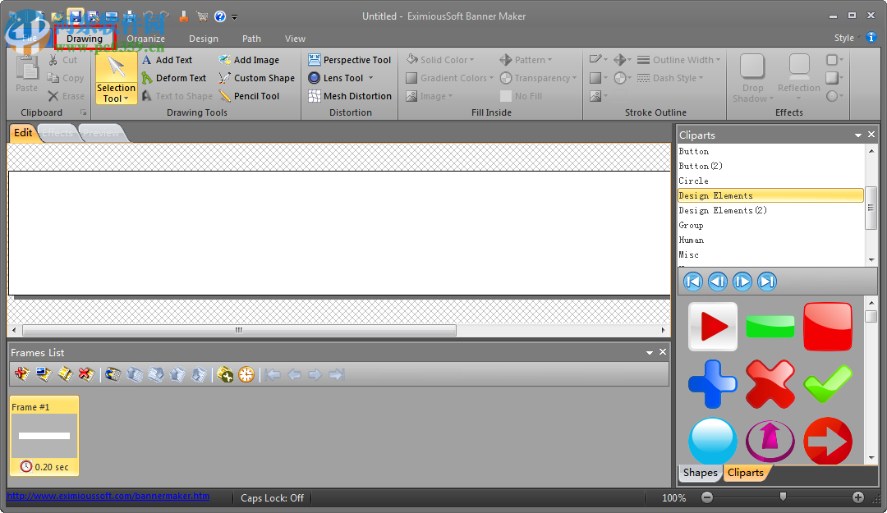This screenshot has height=513, width=887.
Task: Open the EximiousSoft bannermaker link
Action: tap(105, 496)
